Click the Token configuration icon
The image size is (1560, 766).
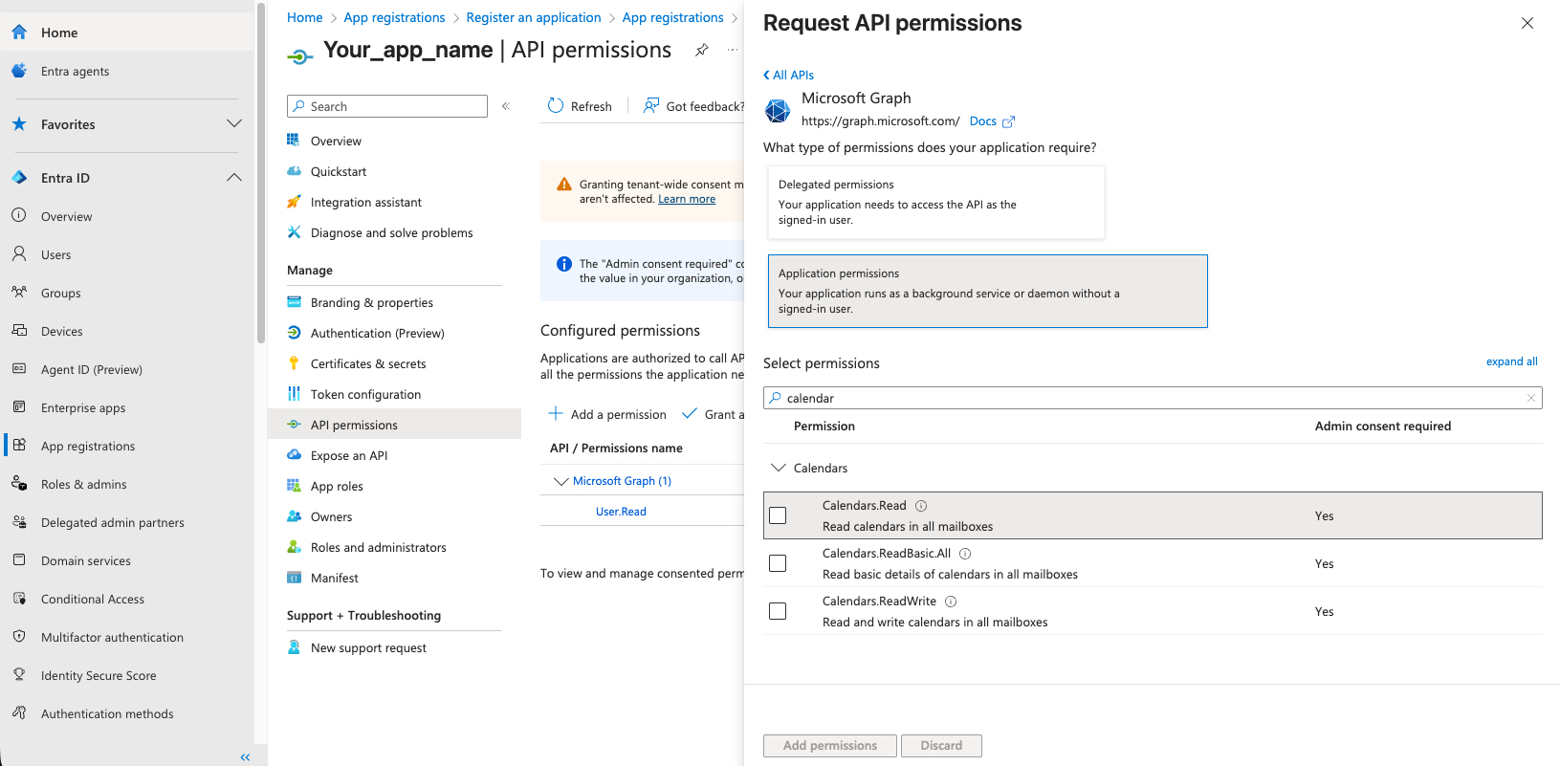pyautogui.click(x=295, y=394)
